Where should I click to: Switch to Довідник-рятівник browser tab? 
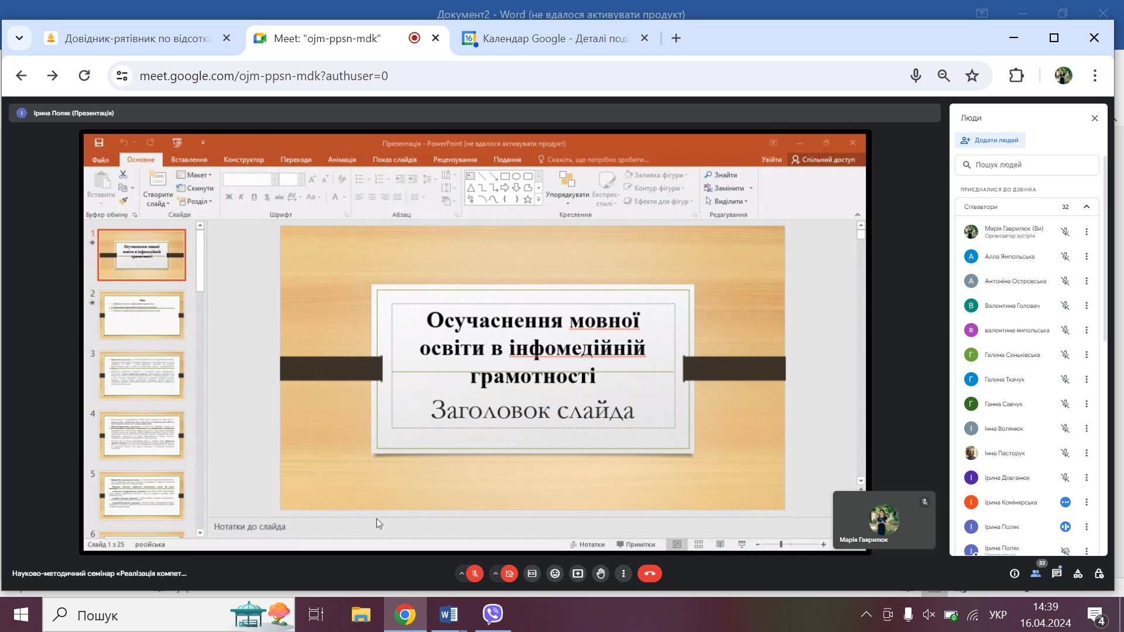pyautogui.click(x=138, y=38)
